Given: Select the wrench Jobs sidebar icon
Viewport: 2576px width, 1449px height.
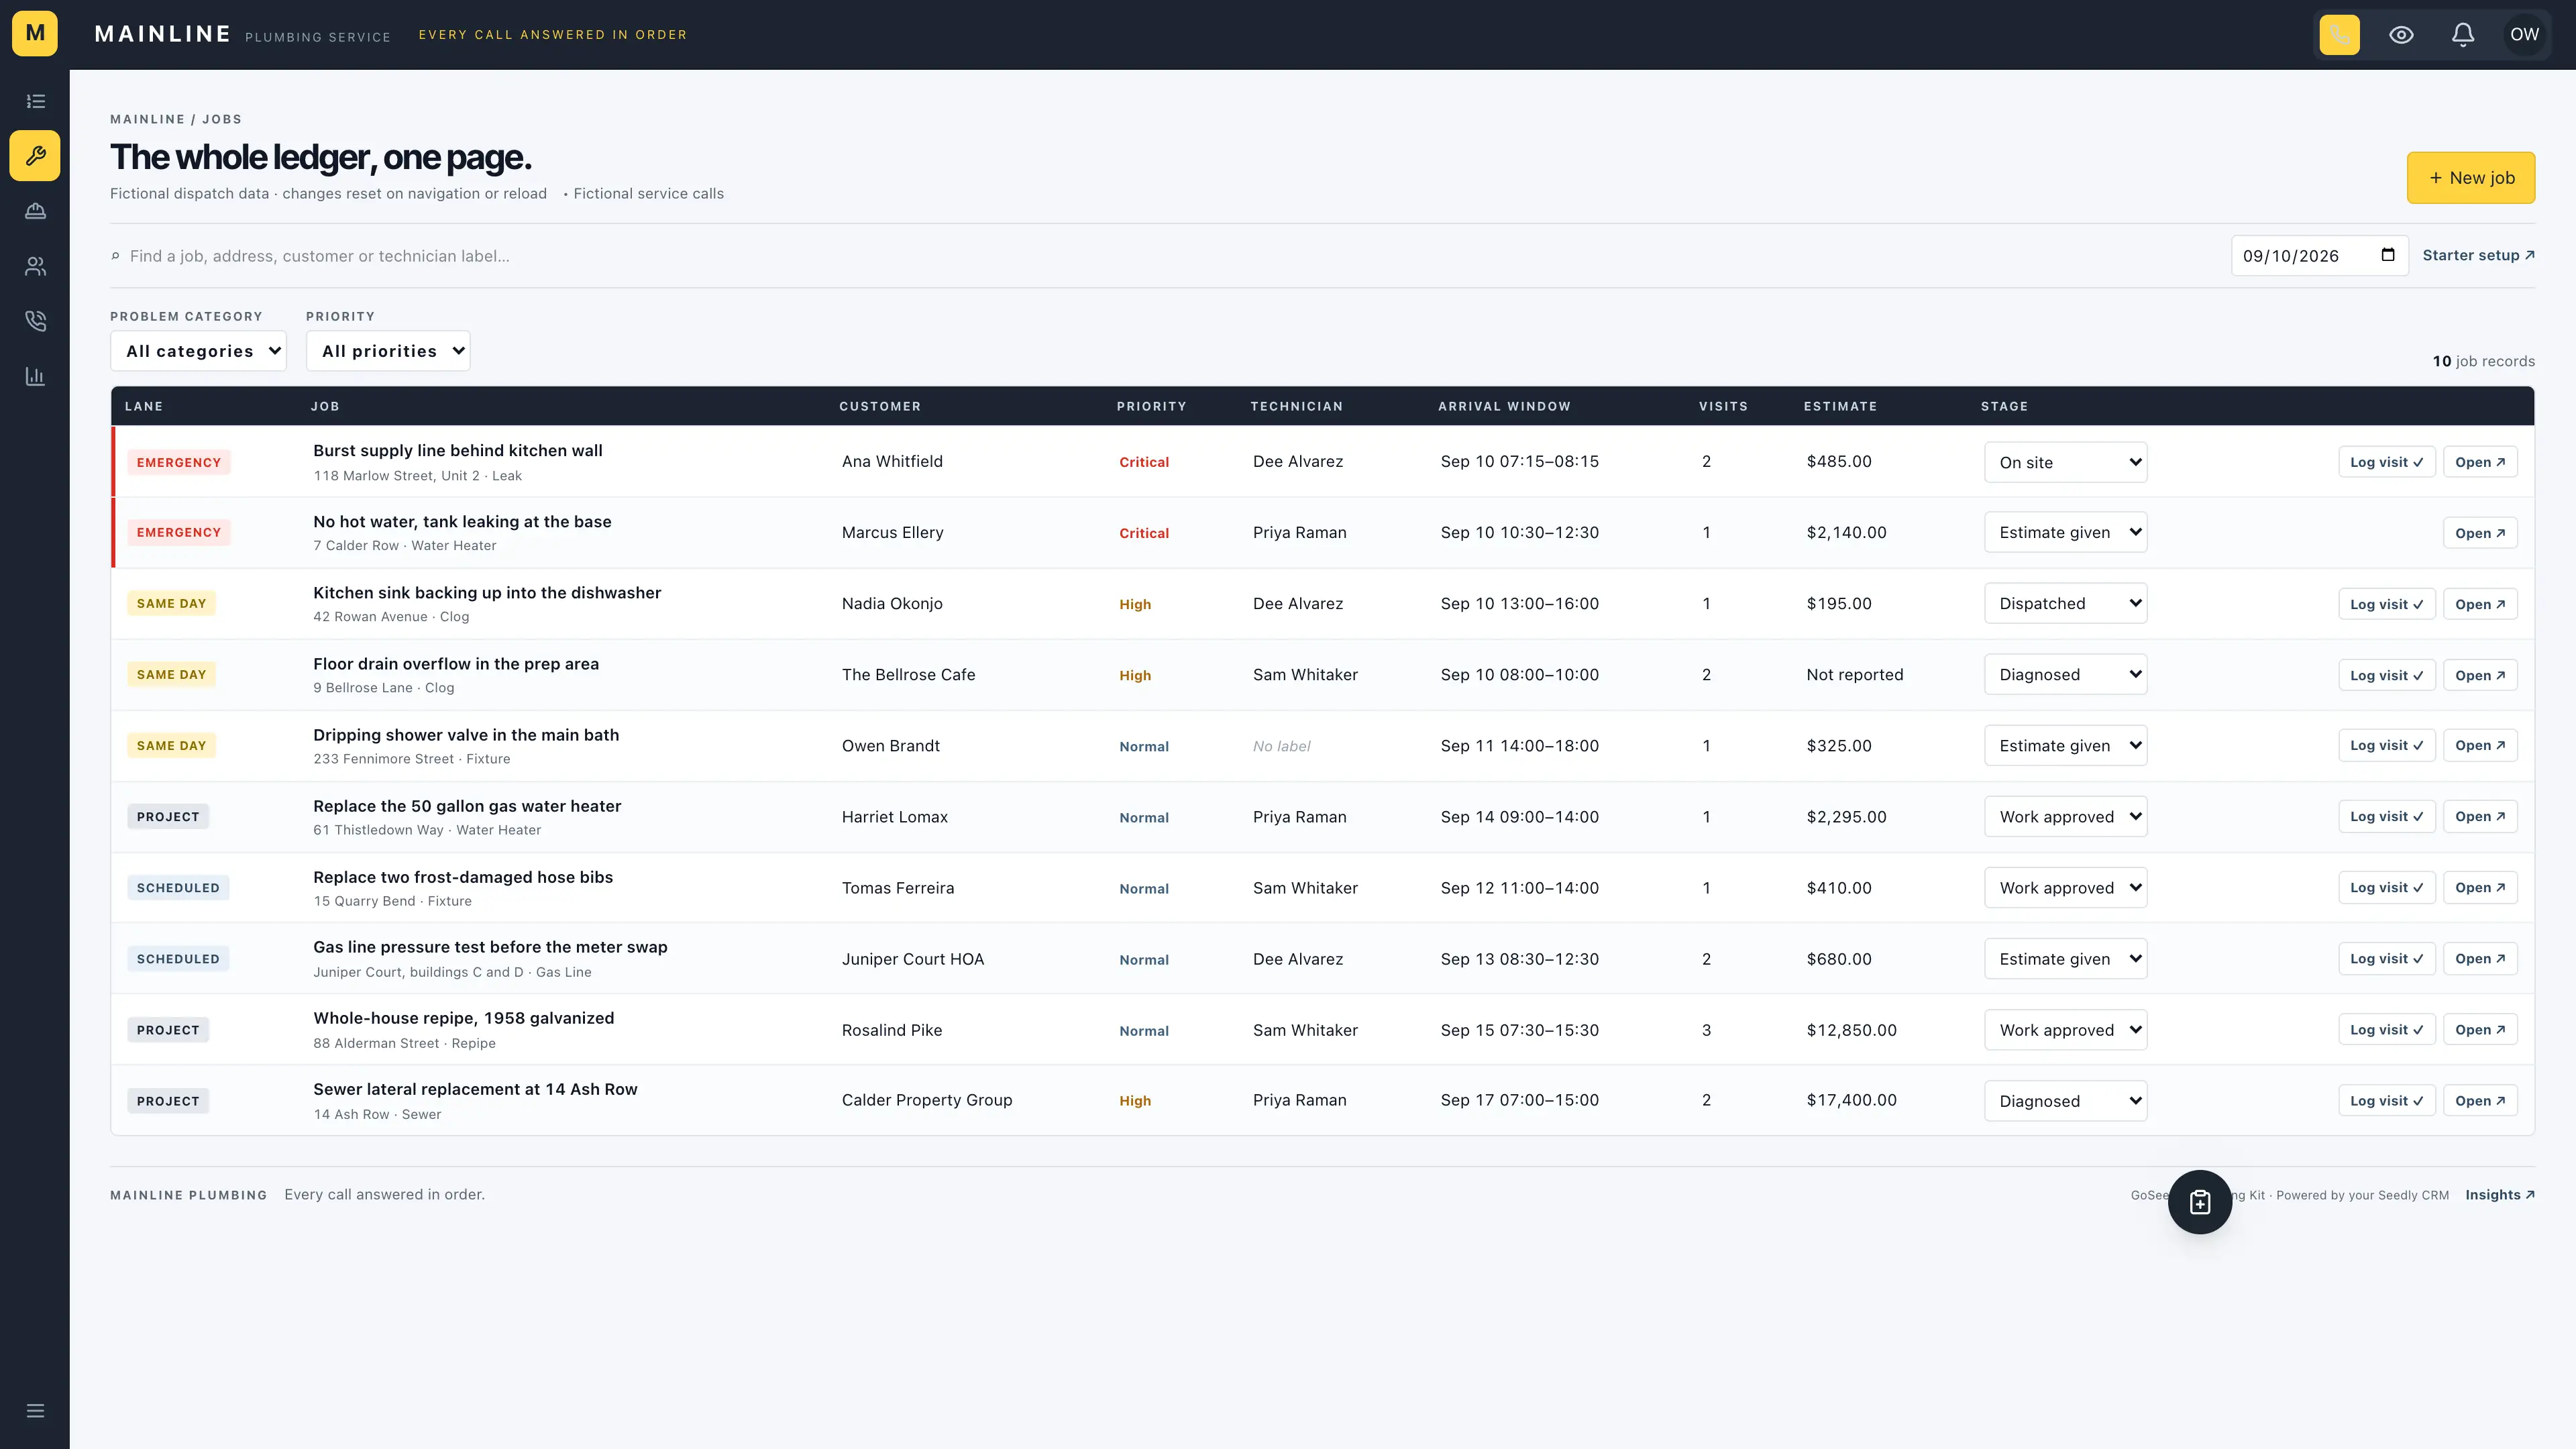Looking at the screenshot, I should click(35, 156).
